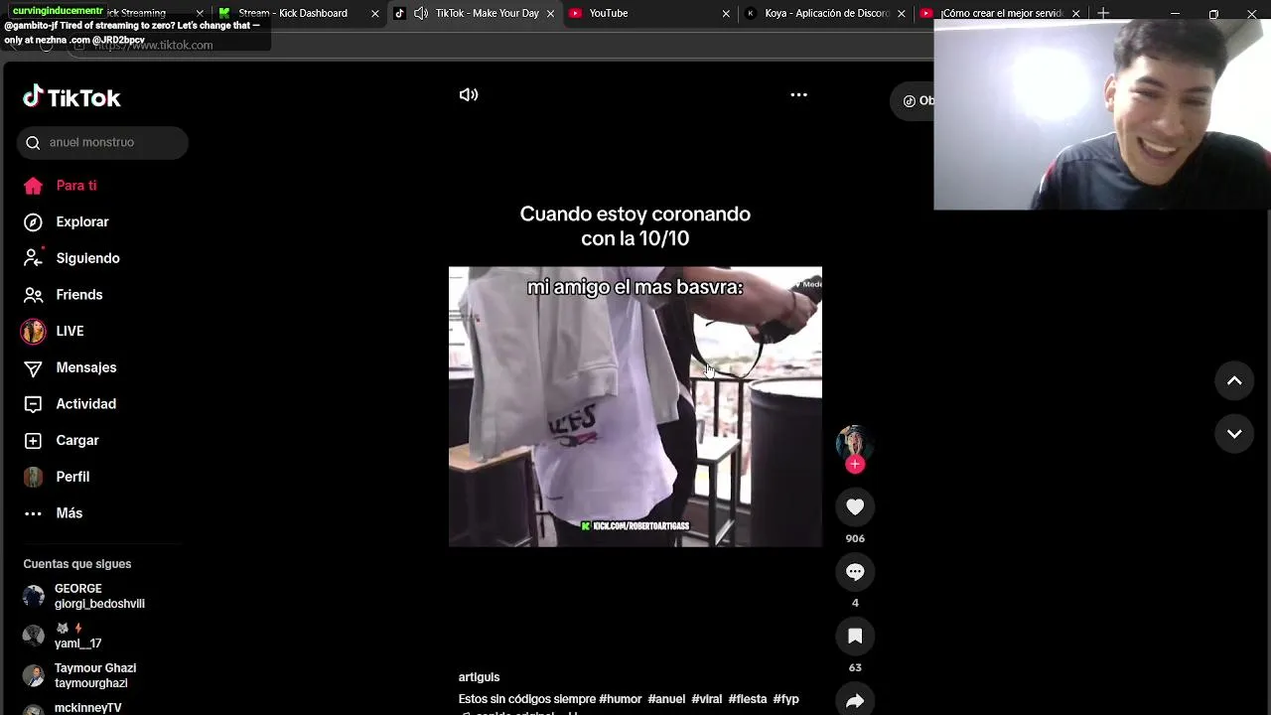This screenshot has width=1271, height=715.
Task: Click the #fiesta hashtag
Action: pos(748,699)
